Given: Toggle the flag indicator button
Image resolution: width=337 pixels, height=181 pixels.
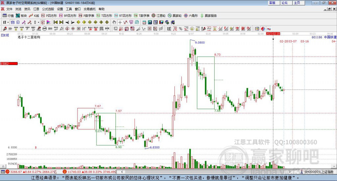Looking at the screenshot, I should [x=49, y=22].
